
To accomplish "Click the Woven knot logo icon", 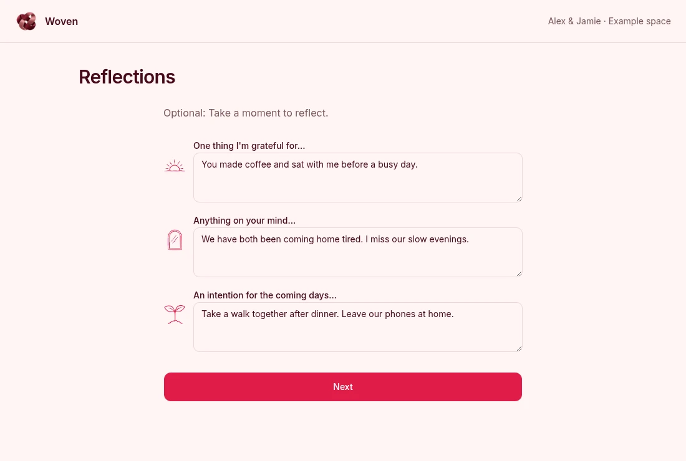I will 26,21.
